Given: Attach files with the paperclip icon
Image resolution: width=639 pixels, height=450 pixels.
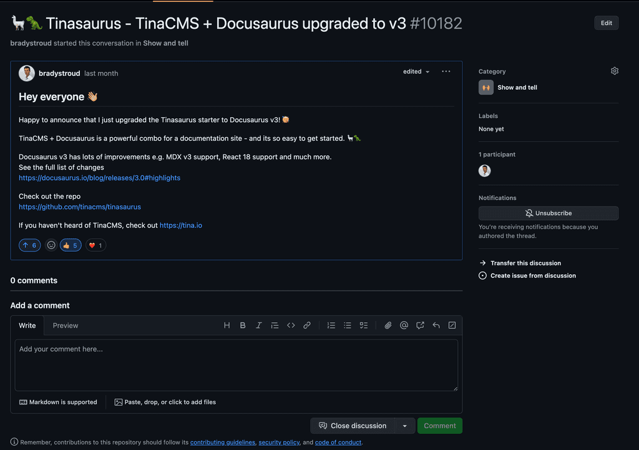Looking at the screenshot, I should coord(388,325).
